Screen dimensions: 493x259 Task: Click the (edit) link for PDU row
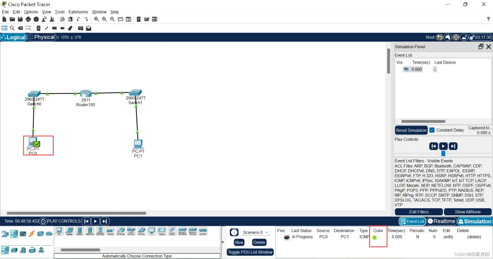tap(448, 237)
